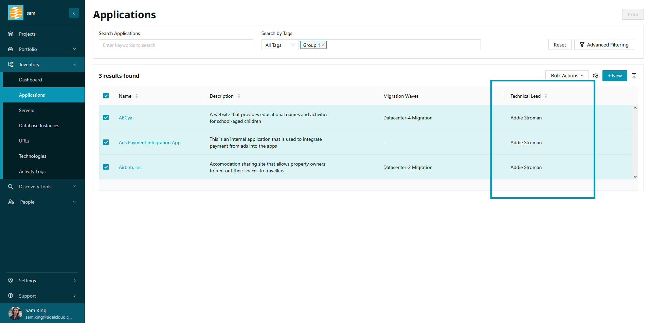Sort by Technical Lead column arrows
Image resolution: width=651 pixels, height=323 pixels.
point(546,96)
